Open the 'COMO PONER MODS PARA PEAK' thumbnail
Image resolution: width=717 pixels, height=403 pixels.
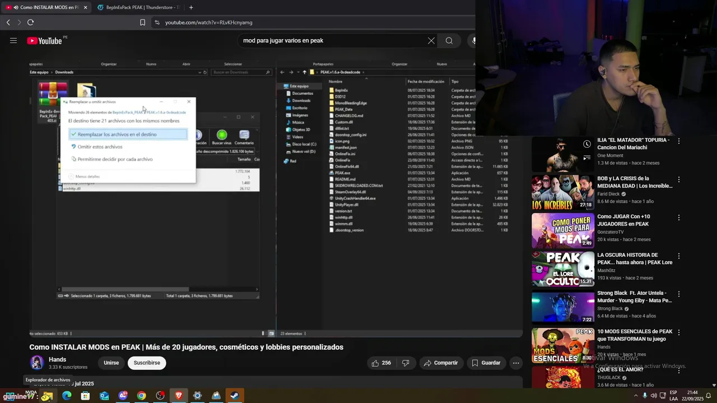pos(563,231)
